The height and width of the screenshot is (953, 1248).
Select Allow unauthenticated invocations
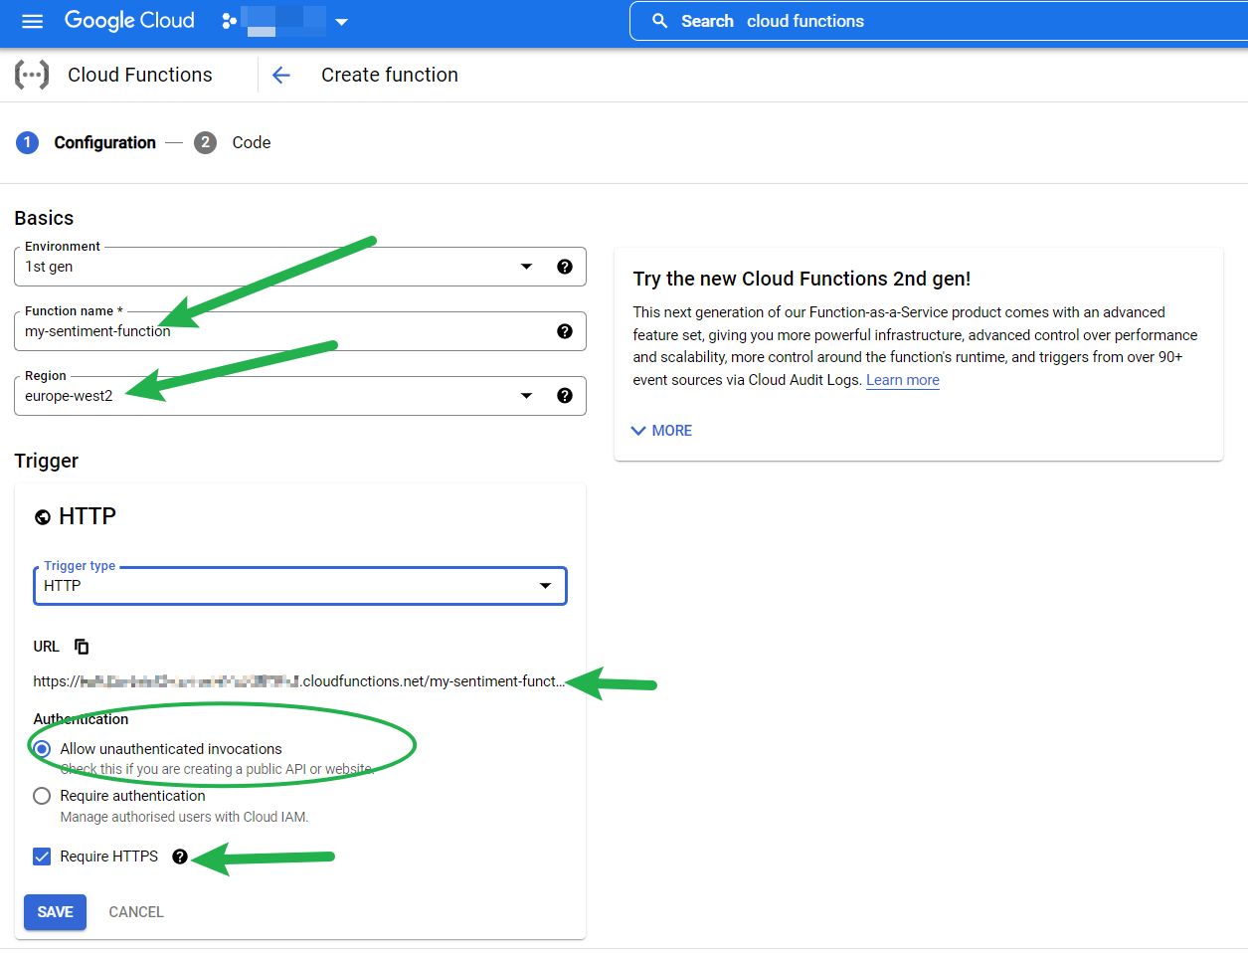42,749
